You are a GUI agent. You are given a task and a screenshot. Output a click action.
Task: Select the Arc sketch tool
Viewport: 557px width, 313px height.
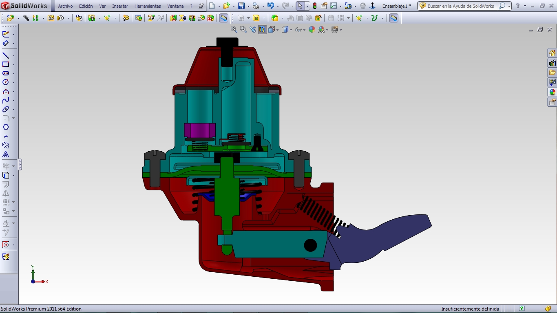tap(6, 92)
